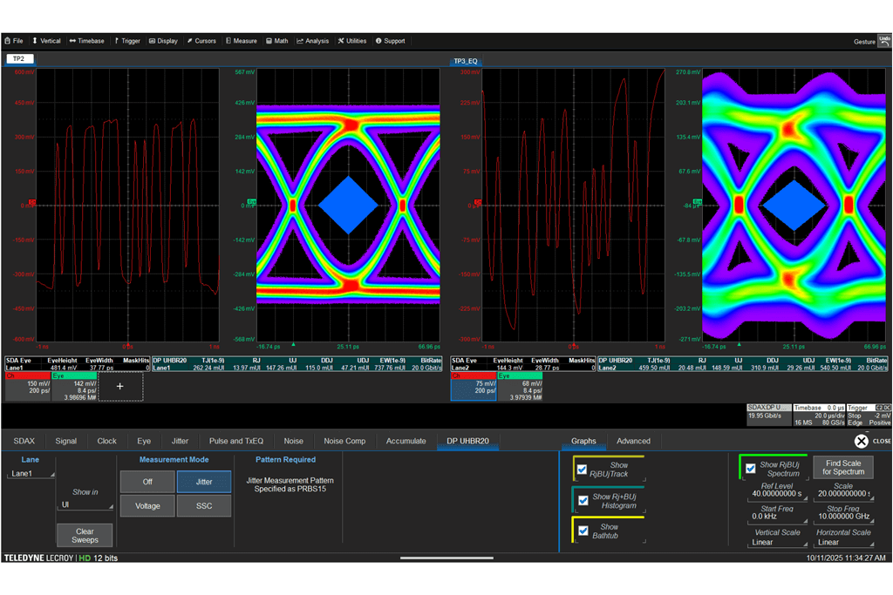Image resolution: width=893 pixels, height=595 pixels.
Task: Close the dialog with the X icon
Action: [x=862, y=441]
